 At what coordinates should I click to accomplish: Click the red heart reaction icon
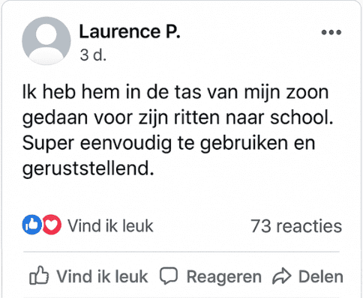point(52,225)
